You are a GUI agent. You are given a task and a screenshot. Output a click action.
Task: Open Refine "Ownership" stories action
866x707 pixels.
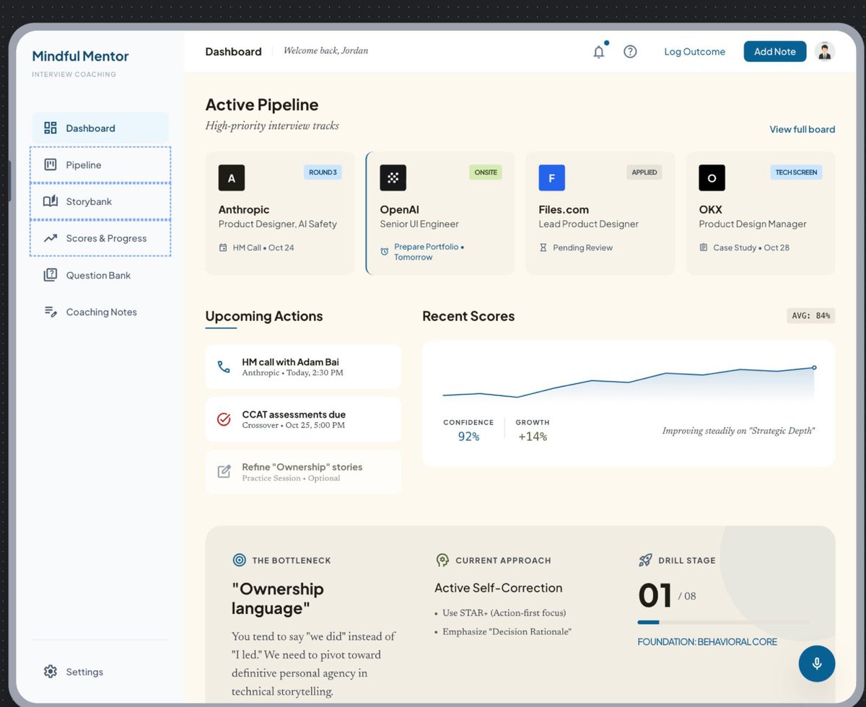[x=303, y=472]
